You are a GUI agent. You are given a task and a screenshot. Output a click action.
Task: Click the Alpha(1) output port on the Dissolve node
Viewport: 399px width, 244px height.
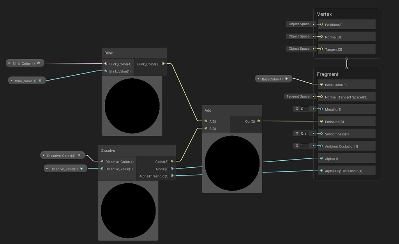(172, 169)
